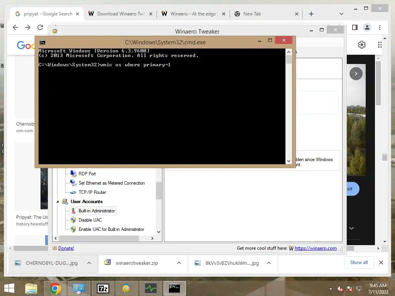Open 7-Zip from the taskbar
Screen dimensions: 395x296
pos(103,288)
